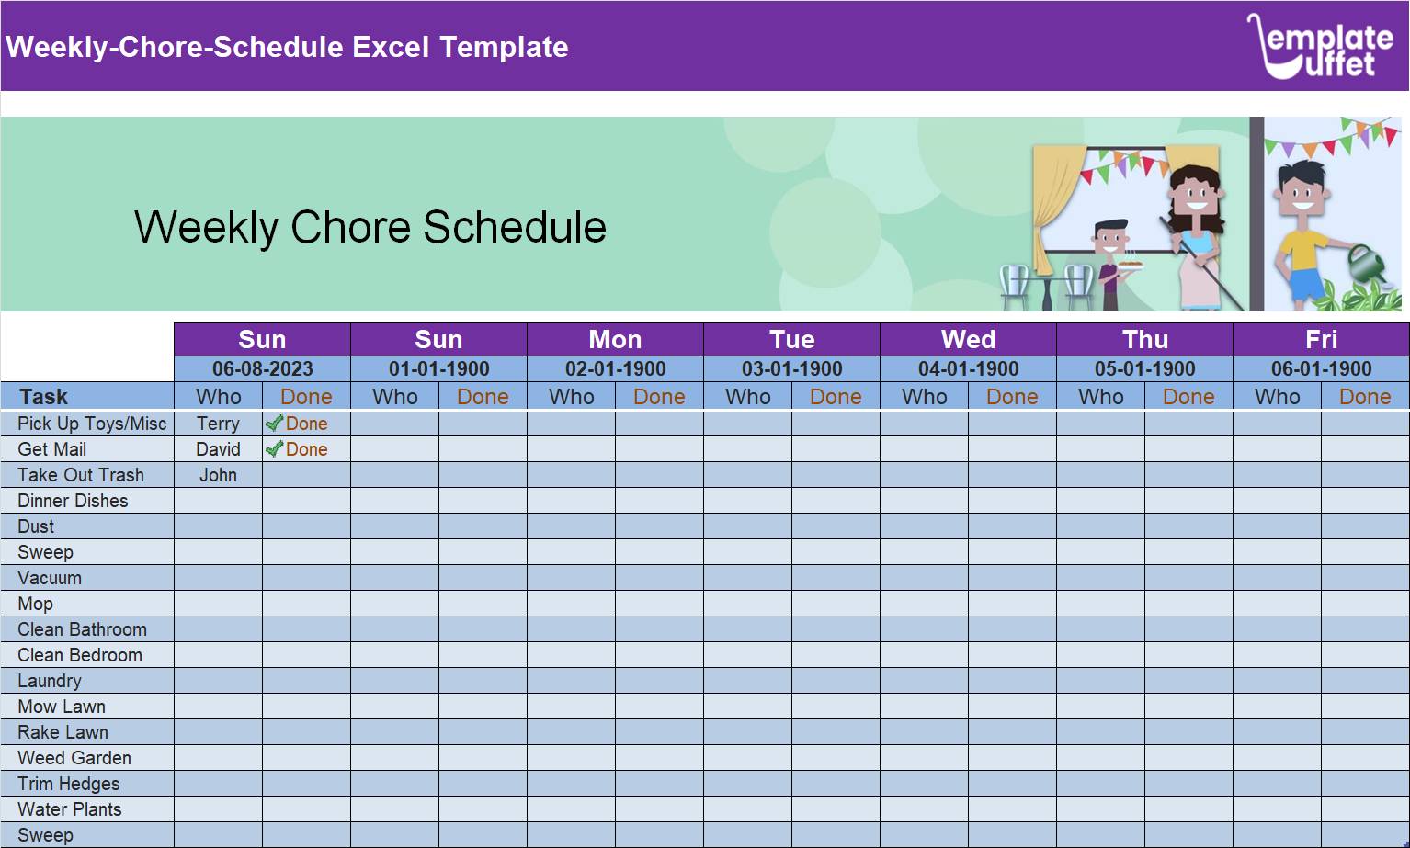
Task: Select the Mon day header cell
Action: click(x=615, y=339)
